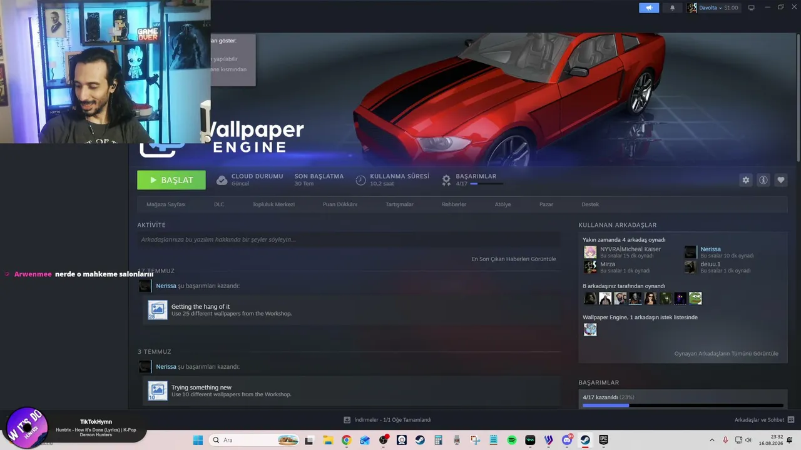Click the Trying something new title
801x450 pixels.
point(202,387)
